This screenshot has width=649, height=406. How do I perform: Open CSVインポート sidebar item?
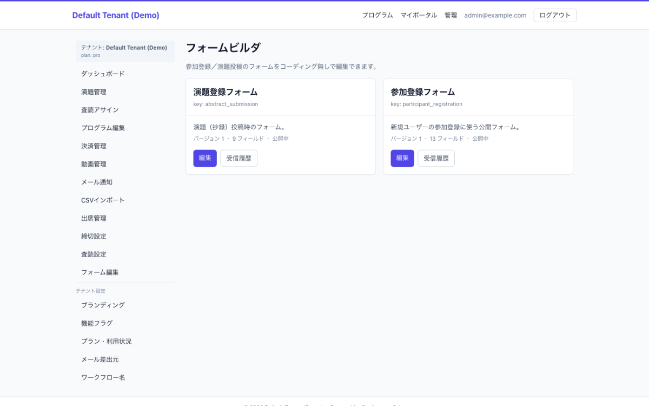(x=125, y=200)
